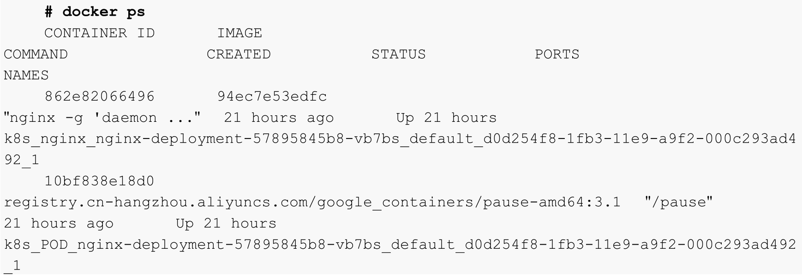Click the STATUS column header

click(399, 54)
